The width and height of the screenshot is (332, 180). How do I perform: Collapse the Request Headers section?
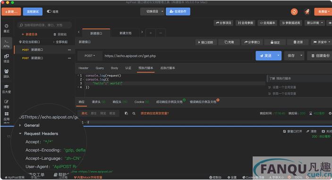coord(20,133)
